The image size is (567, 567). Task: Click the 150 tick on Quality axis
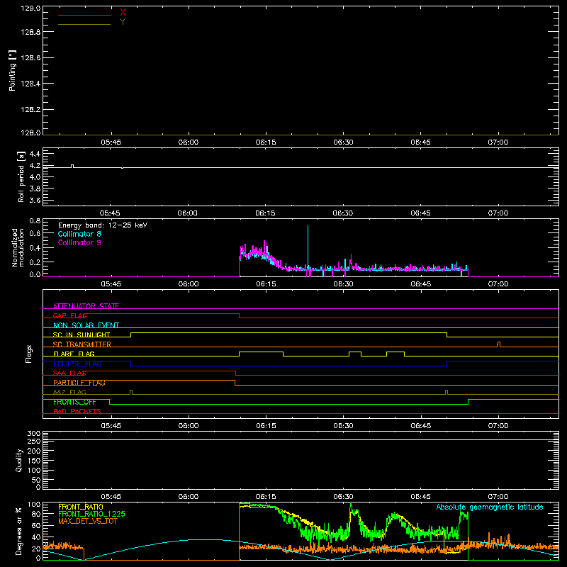[x=34, y=461]
